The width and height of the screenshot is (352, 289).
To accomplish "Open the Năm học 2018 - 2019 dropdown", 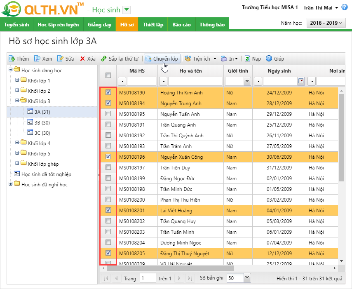I will point(326,23).
